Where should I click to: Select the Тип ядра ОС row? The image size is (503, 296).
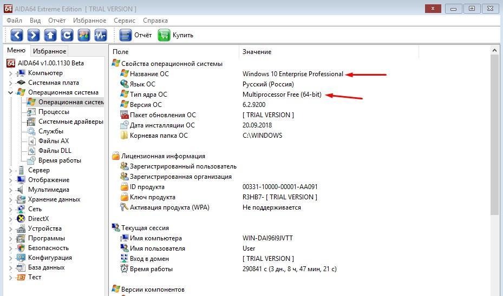pyautogui.click(x=221, y=95)
